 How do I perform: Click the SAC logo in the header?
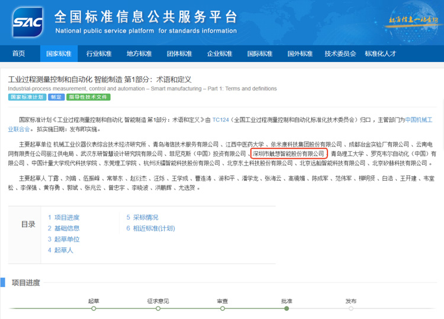pos(27,22)
